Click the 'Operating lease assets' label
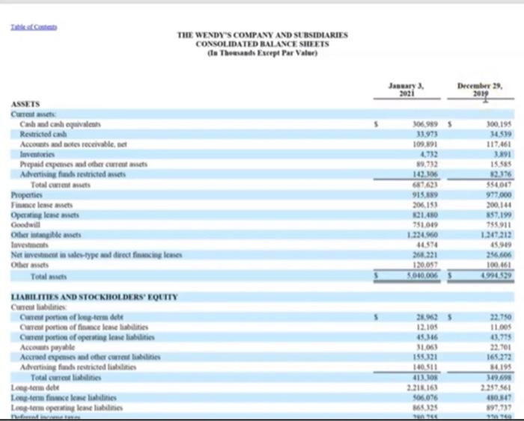 (x=45, y=215)
